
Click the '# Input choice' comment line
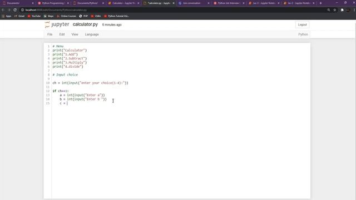tap(65, 75)
